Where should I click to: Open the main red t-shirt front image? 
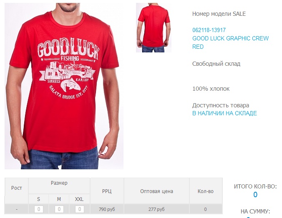click(64, 86)
